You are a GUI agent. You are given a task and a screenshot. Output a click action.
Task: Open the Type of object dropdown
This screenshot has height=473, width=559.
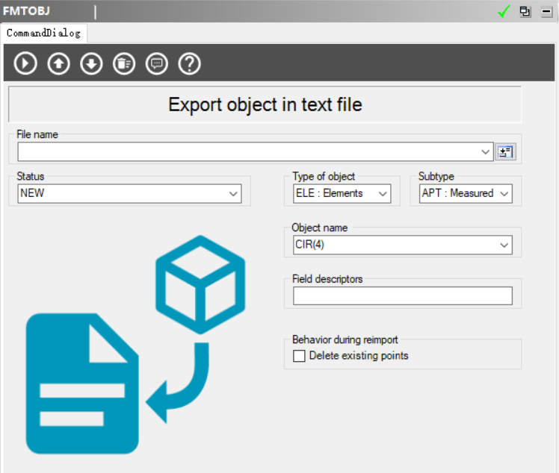pos(382,194)
